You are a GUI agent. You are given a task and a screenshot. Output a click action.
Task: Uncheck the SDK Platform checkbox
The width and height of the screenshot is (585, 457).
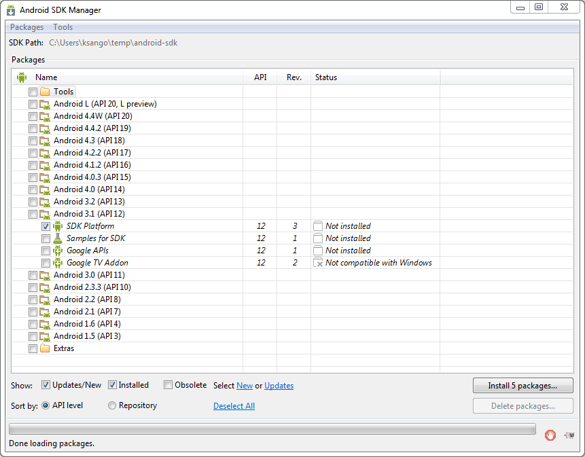click(x=46, y=226)
